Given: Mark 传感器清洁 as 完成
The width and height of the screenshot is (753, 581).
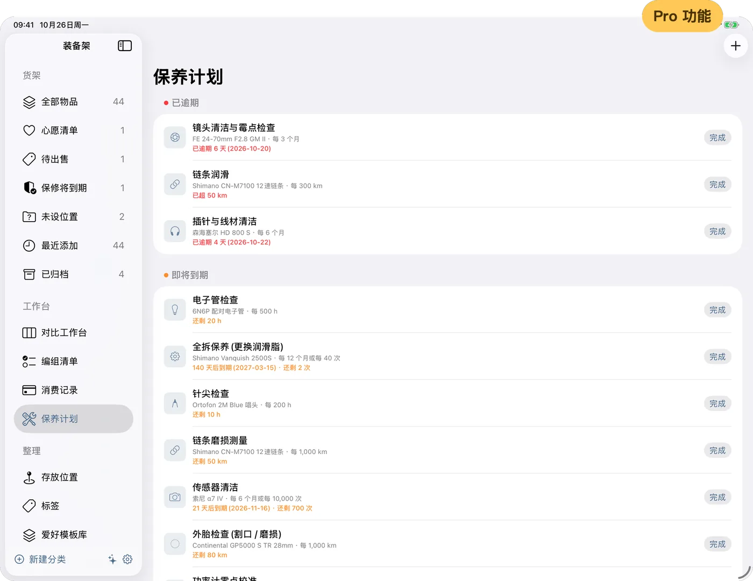Looking at the screenshot, I should [718, 497].
